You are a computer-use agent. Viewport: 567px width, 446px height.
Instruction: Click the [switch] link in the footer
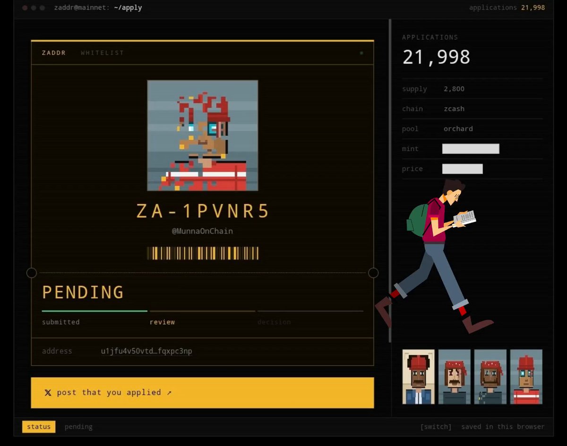(436, 427)
